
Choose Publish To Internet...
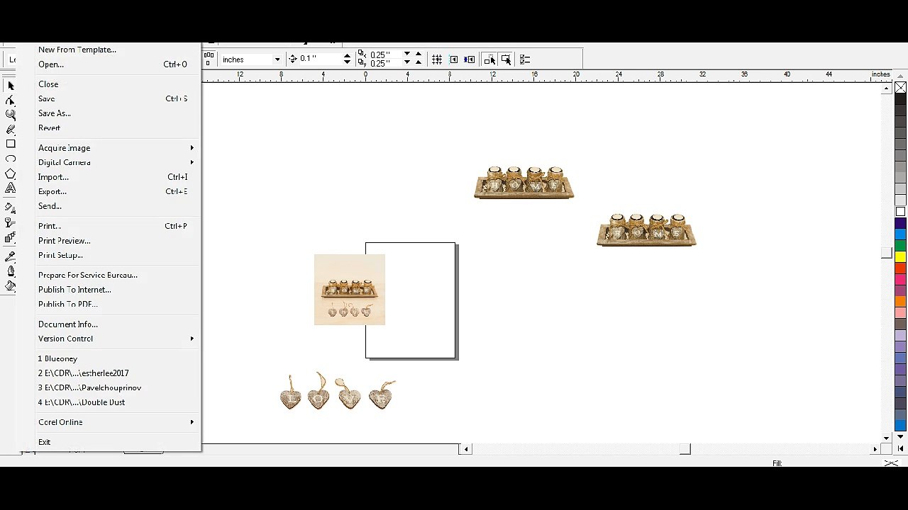[x=116, y=290]
